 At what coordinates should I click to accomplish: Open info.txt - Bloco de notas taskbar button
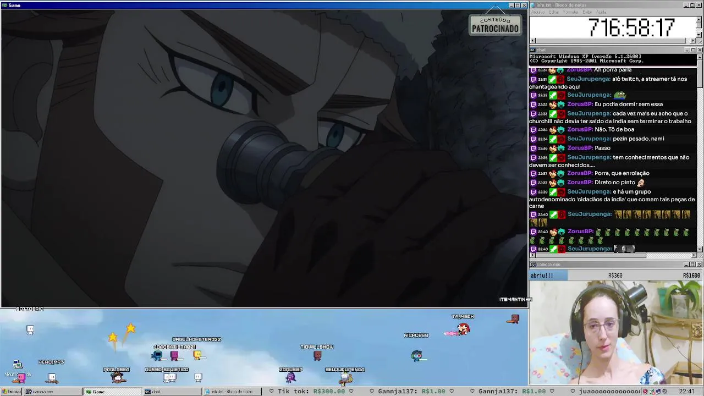coord(232,392)
